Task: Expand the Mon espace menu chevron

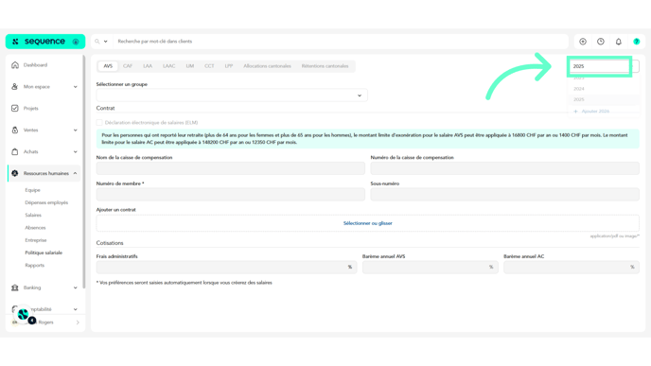Action: coord(75,87)
